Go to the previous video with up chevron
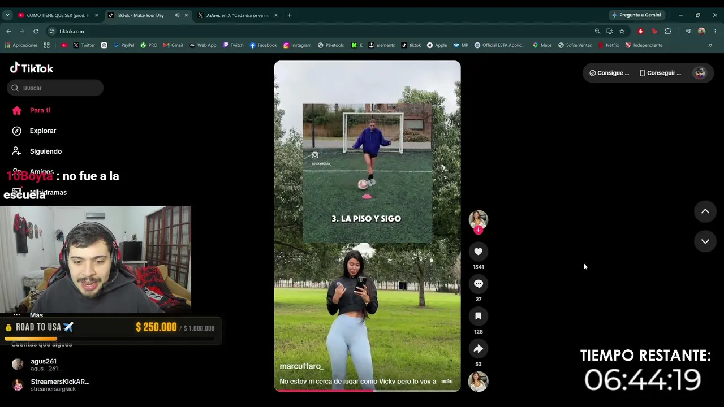This screenshot has height=407, width=724. click(705, 211)
